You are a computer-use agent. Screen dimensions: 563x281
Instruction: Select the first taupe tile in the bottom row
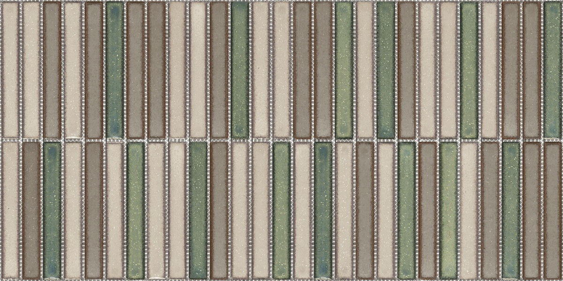pos(31,210)
